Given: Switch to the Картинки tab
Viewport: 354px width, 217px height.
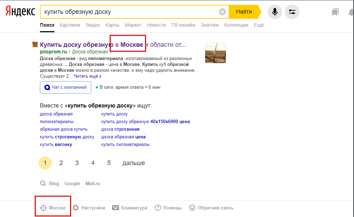Looking at the screenshot, I should point(70,25).
